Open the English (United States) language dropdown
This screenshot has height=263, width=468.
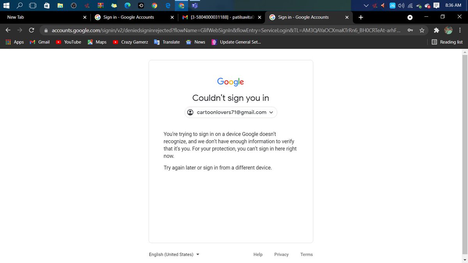point(174,254)
